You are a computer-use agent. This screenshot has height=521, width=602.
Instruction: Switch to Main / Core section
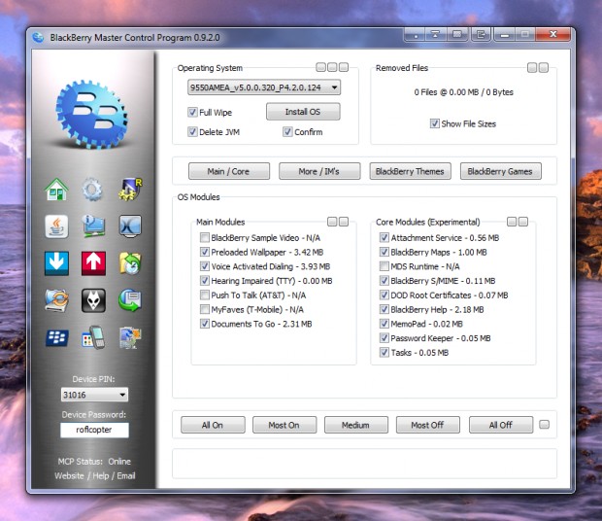tap(229, 171)
